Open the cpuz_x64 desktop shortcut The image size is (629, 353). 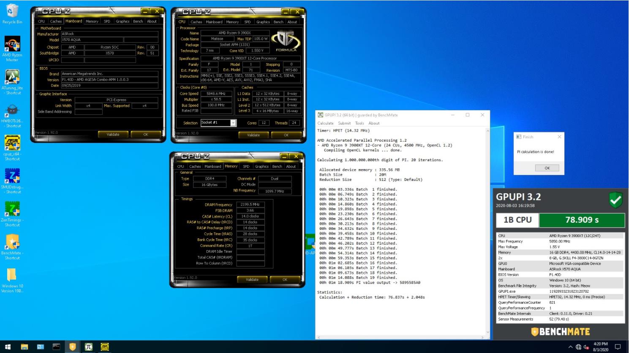pos(12,142)
